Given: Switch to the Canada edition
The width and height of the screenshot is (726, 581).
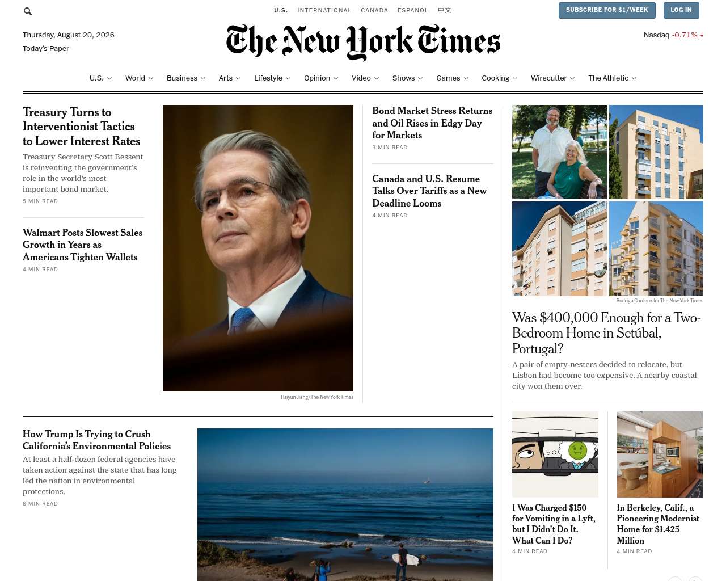Looking at the screenshot, I should (374, 10).
